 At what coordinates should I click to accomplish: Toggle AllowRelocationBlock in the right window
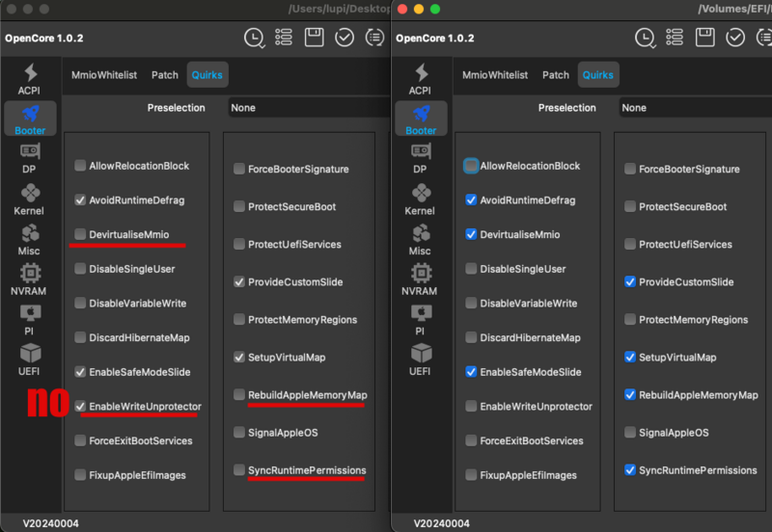coord(471,166)
